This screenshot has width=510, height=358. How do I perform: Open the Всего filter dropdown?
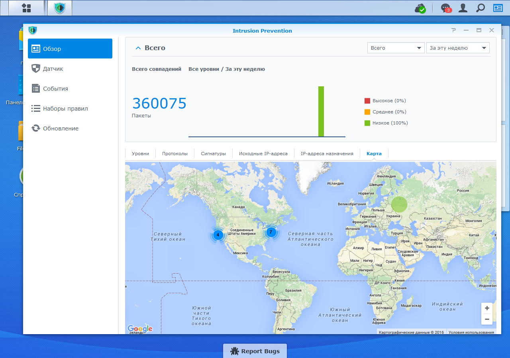tap(396, 48)
